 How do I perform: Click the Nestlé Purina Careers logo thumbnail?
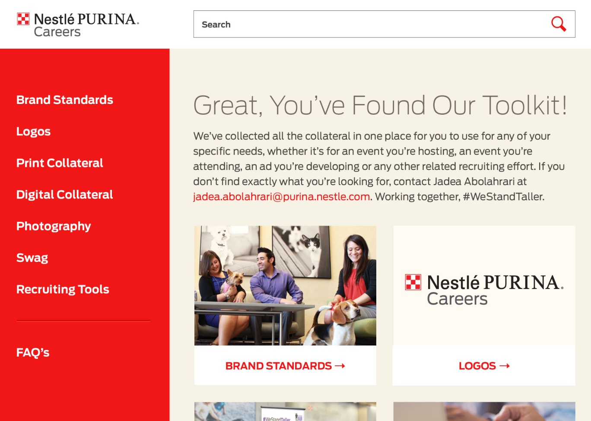pos(484,286)
